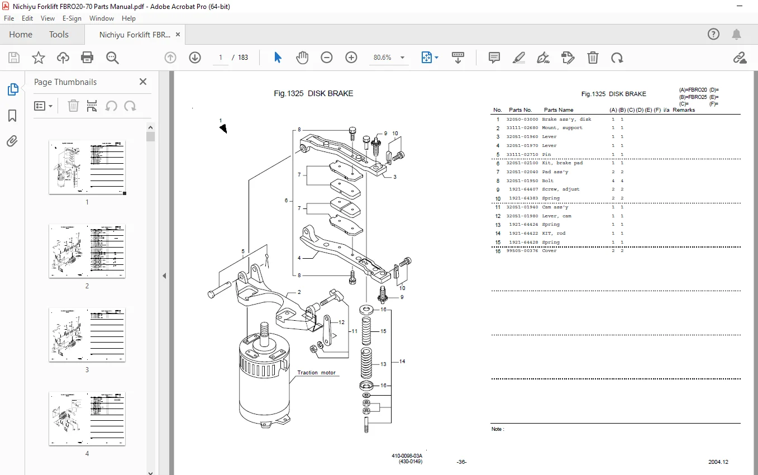Image resolution: width=758 pixels, height=475 pixels.
Task: Select the page 4 thumbnail
Action: [87, 419]
